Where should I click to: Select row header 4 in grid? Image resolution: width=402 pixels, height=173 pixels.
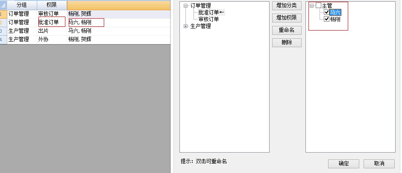pos(3,40)
